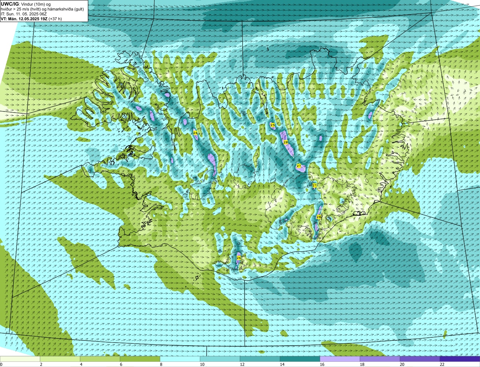
Task: Click the legend swatch between 0 and 2
Action: 20,359
